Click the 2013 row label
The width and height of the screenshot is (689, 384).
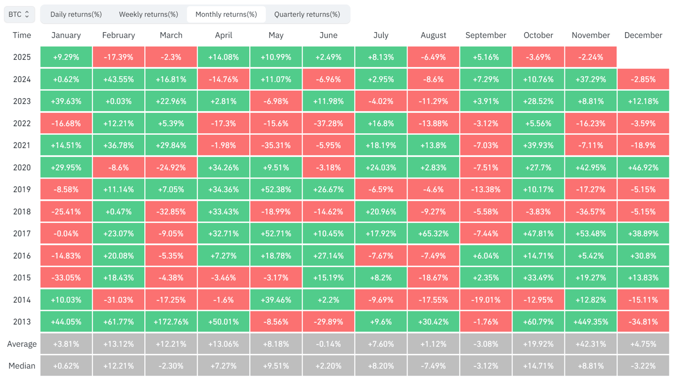[x=22, y=322]
